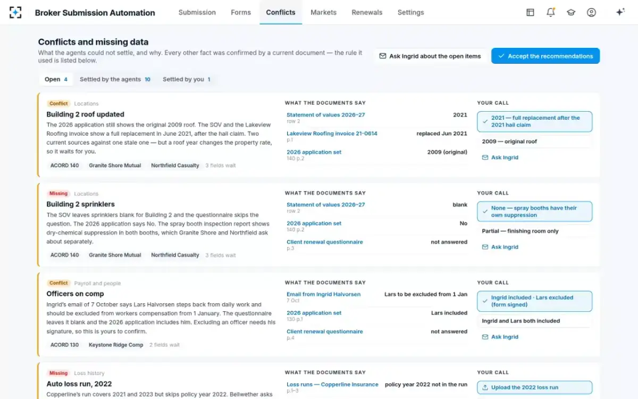Screen dimensions: 638x399
Task: Open the sparkle AI assistant icon
Action: [620, 12]
